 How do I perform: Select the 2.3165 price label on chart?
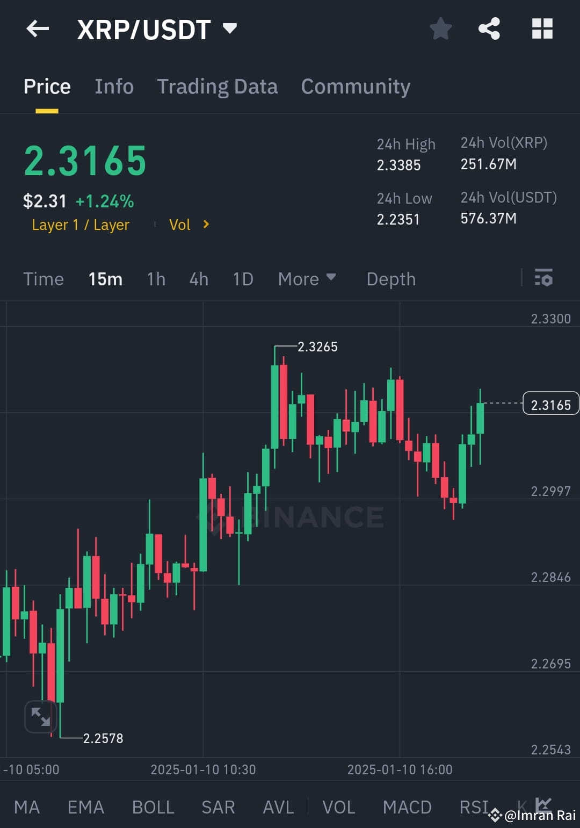[550, 404]
